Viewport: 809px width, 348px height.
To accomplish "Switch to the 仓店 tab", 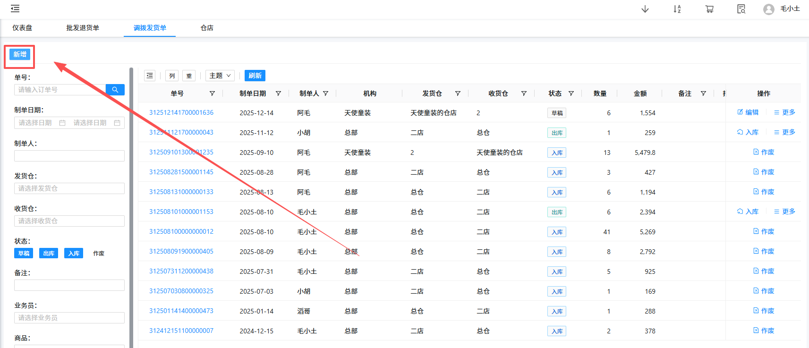I will 207,28.
